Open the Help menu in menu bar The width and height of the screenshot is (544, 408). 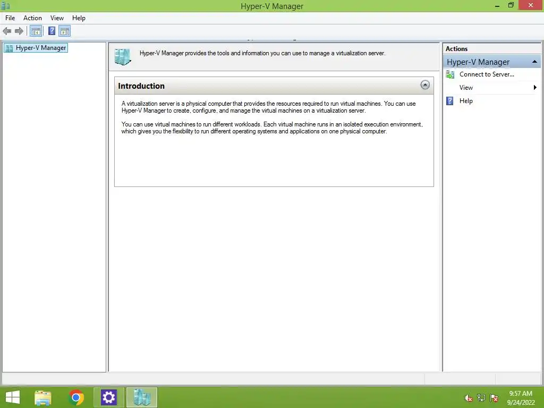79,18
